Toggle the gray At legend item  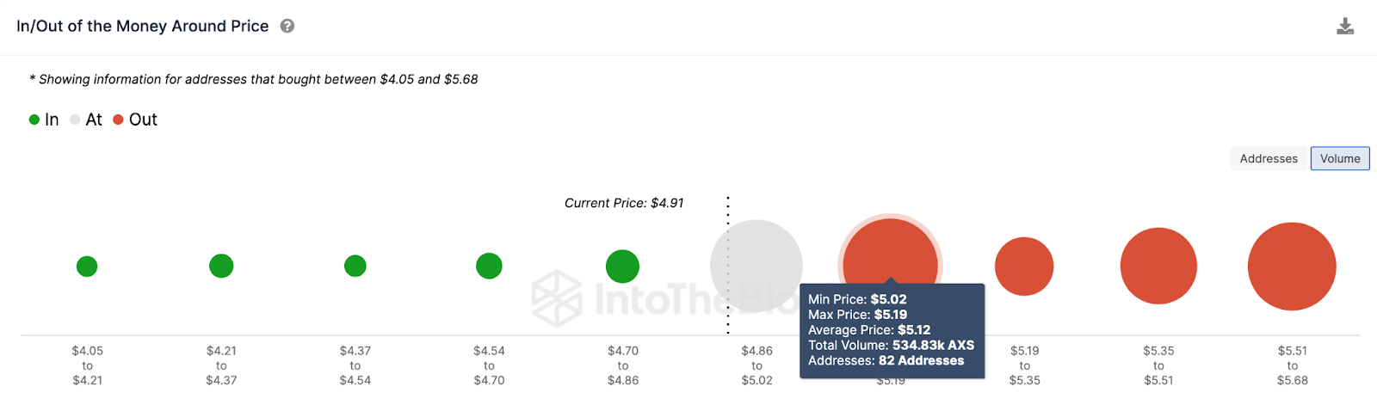pyautogui.click(x=86, y=120)
